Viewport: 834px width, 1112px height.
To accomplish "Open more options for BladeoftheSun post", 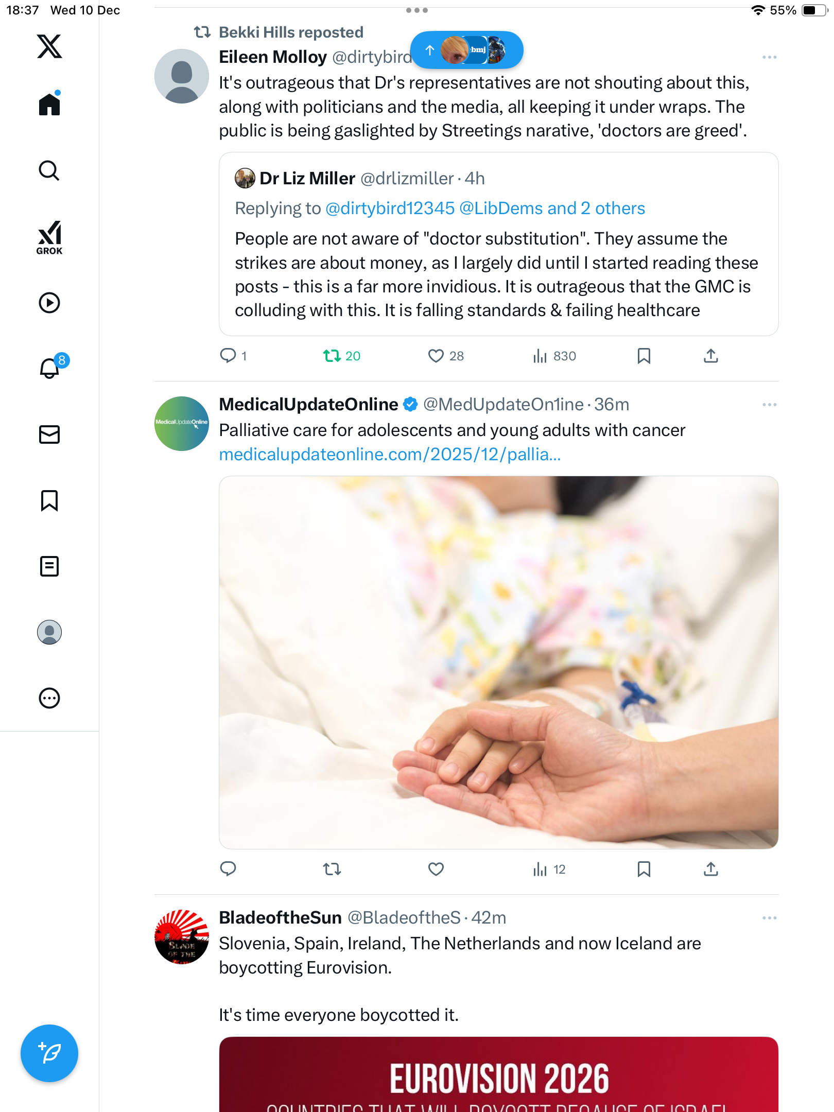I will pyautogui.click(x=769, y=918).
